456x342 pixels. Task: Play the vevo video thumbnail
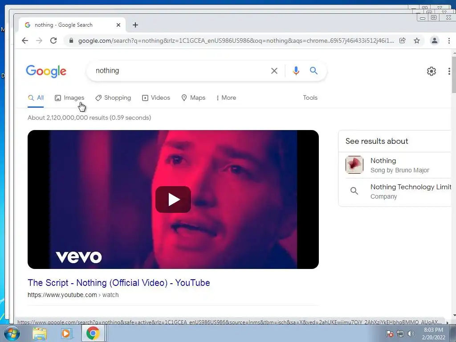click(173, 199)
